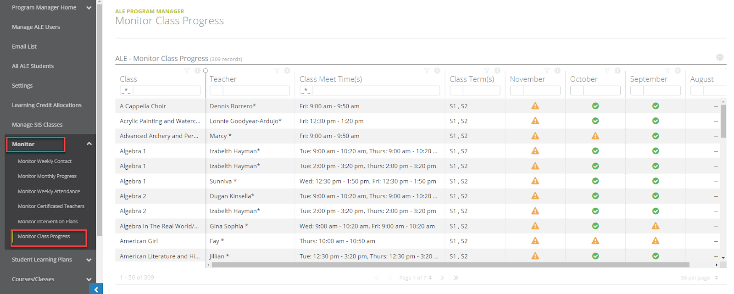Select the Dennis Borrero* teacher cell
The width and height of the screenshot is (734, 294).
pyautogui.click(x=250, y=106)
